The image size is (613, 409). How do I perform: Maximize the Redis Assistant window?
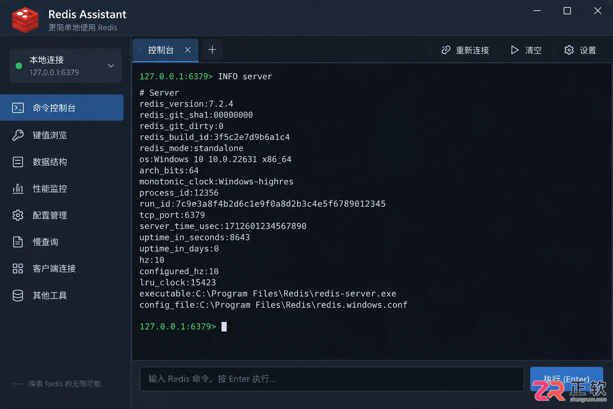click(567, 11)
